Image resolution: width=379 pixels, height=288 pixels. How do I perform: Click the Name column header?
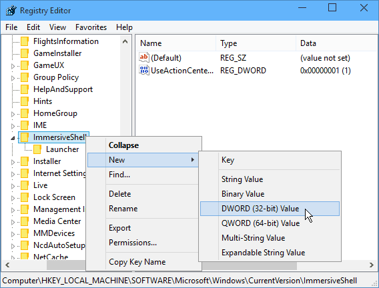pos(176,43)
